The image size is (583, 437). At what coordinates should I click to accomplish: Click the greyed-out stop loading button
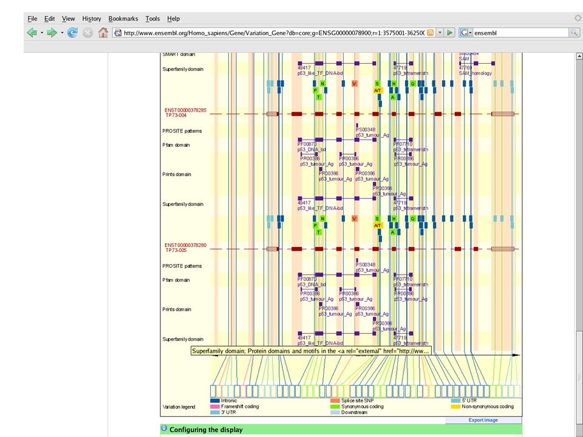tap(87, 33)
